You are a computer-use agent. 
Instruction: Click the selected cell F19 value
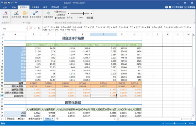pyautogui.click(x=103, y=96)
